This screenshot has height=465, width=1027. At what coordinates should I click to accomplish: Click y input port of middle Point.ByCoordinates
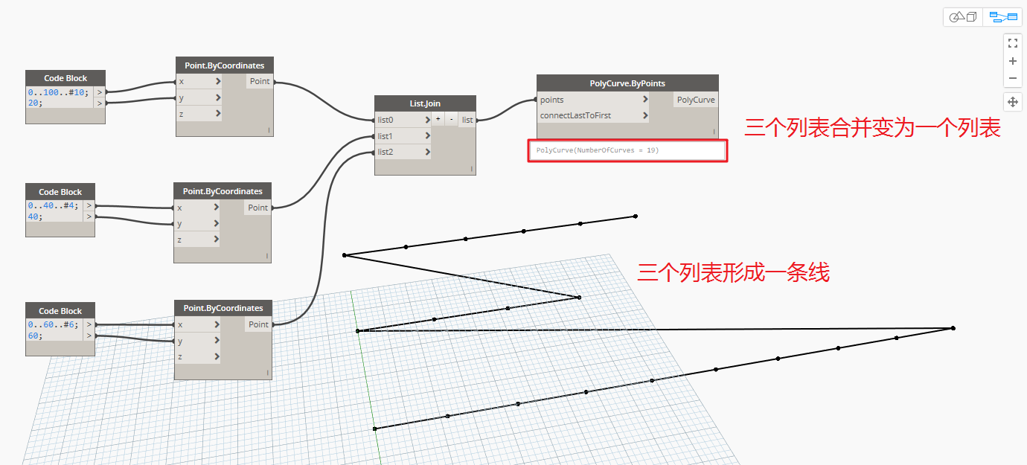[197, 223]
